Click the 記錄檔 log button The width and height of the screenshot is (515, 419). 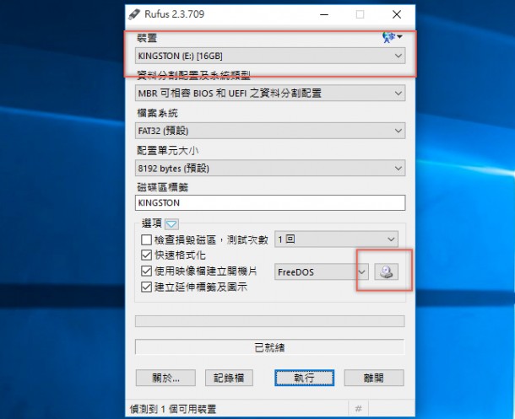tap(229, 378)
